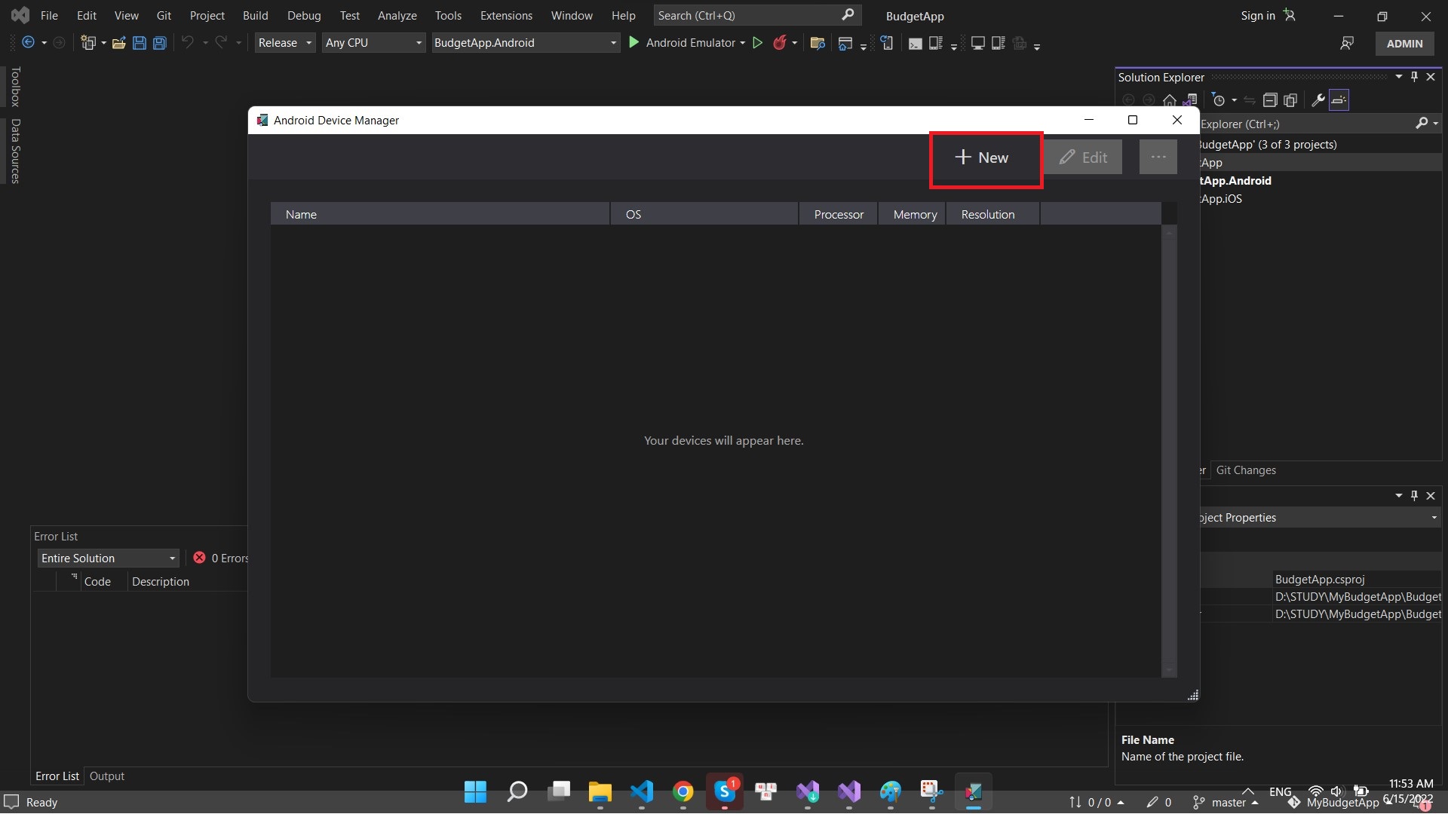Switch to the Output tab
Image resolution: width=1448 pixels, height=814 pixels.
coord(106,776)
